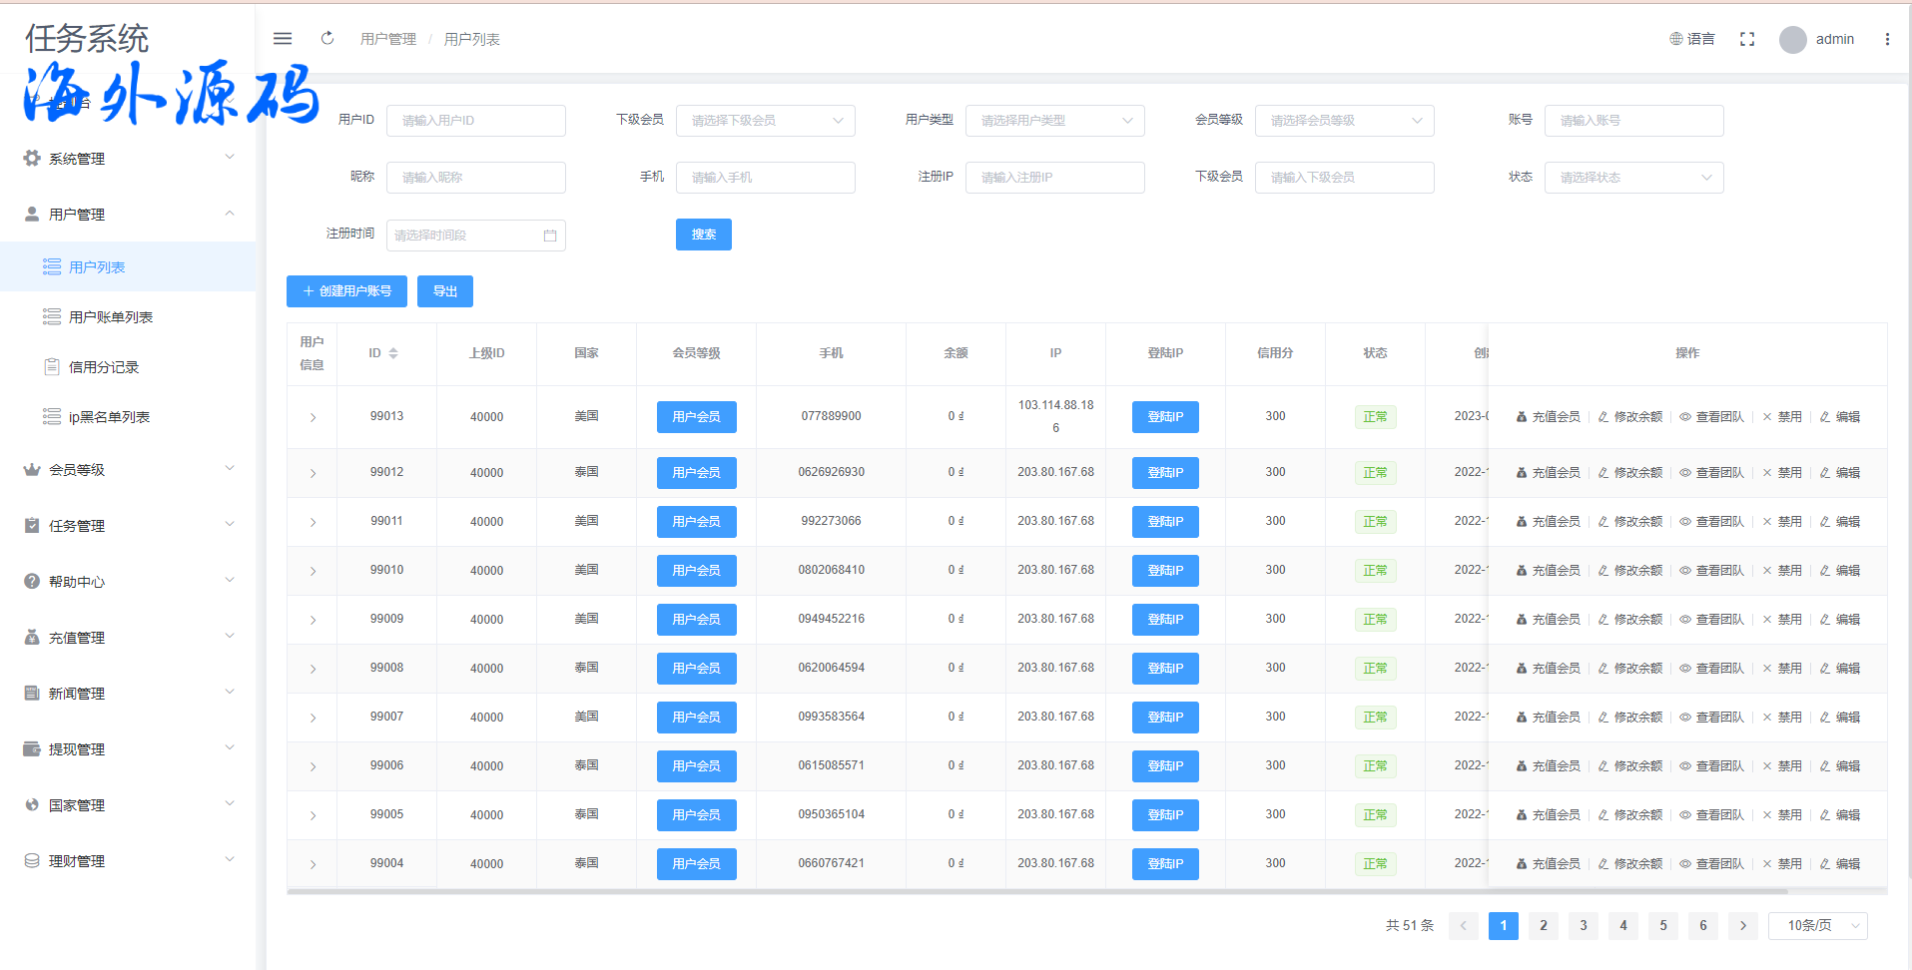This screenshot has height=970, width=1912.
Task: Click the horizontal table scrollbar
Action: point(998,891)
